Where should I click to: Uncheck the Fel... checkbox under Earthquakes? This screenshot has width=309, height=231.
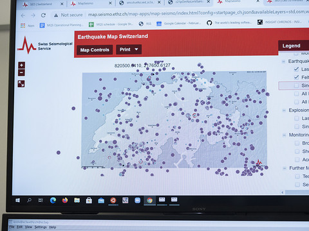coord(296,77)
